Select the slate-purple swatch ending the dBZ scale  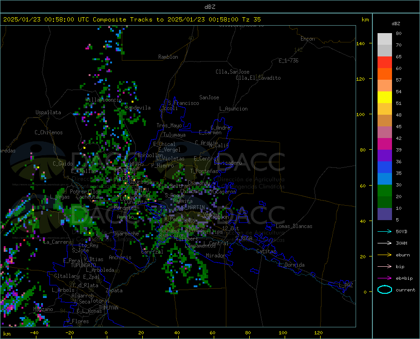[385, 214]
